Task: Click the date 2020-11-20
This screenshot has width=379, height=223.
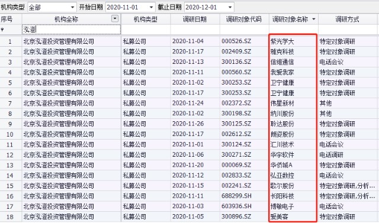Action: (x=188, y=165)
